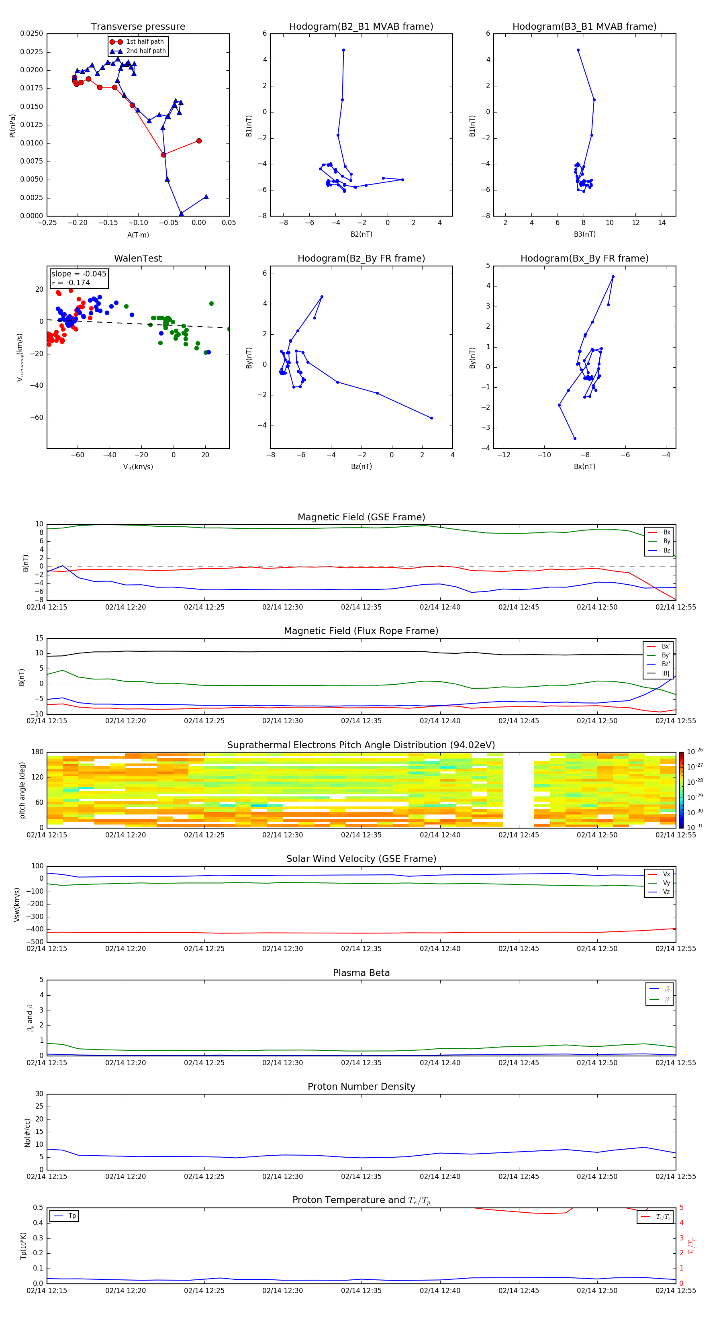Click '02/14 12:30' tick under Plasma Beta plot
The image size is (723, 1326).
pos(282,1063)
